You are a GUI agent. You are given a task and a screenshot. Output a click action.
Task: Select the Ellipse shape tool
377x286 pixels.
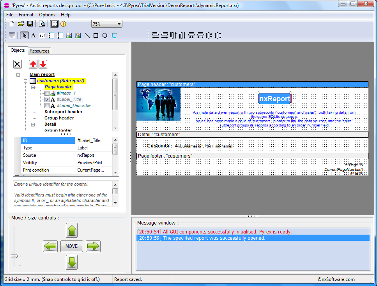click(x=105, y=35)
